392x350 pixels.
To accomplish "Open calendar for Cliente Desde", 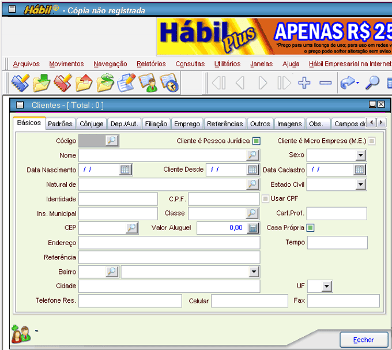I will (x=252, y=170).
